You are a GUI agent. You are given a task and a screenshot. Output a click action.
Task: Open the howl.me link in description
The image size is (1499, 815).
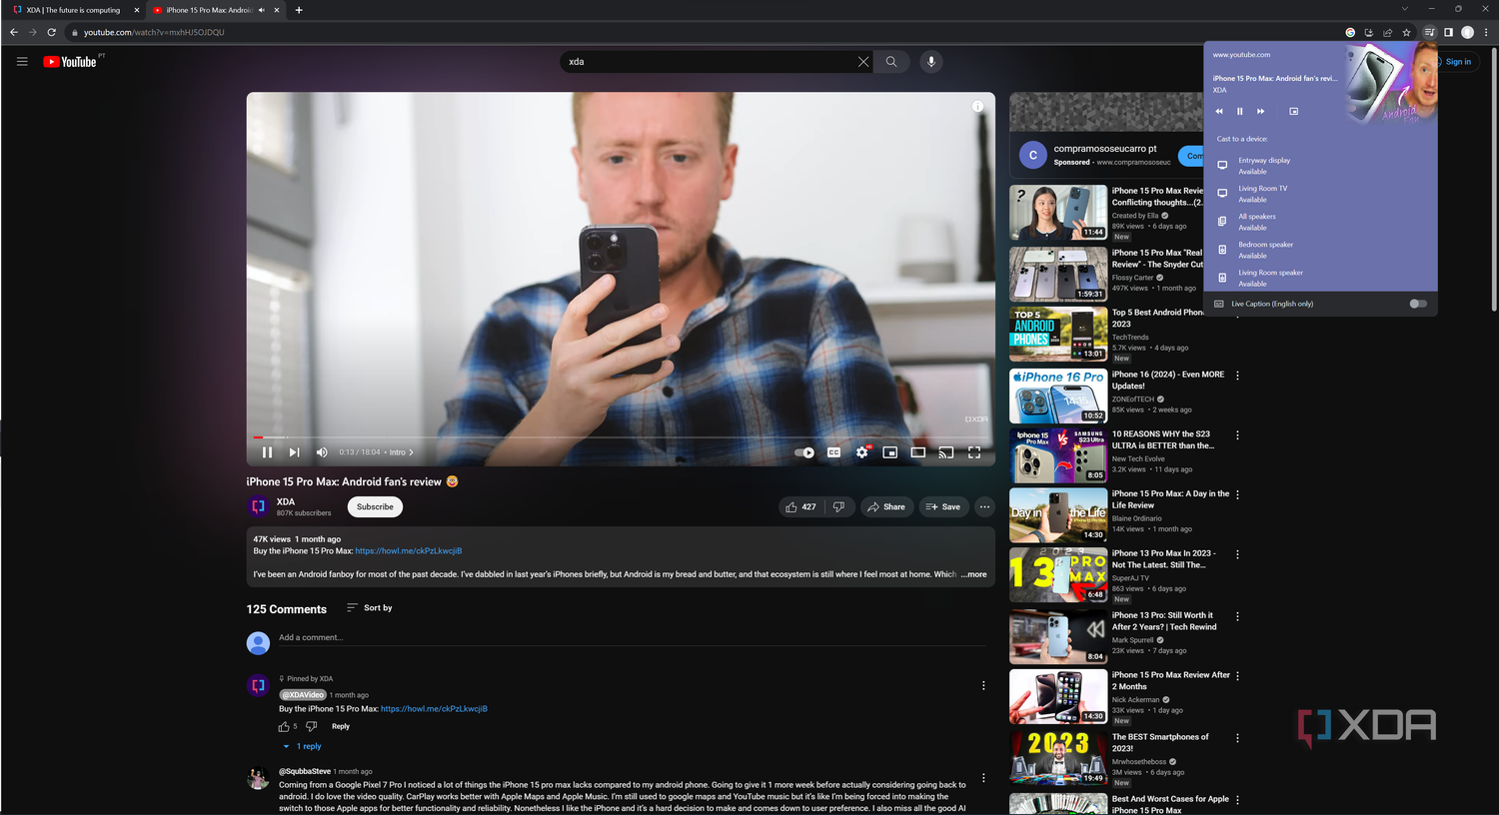(x=409, y=551)
